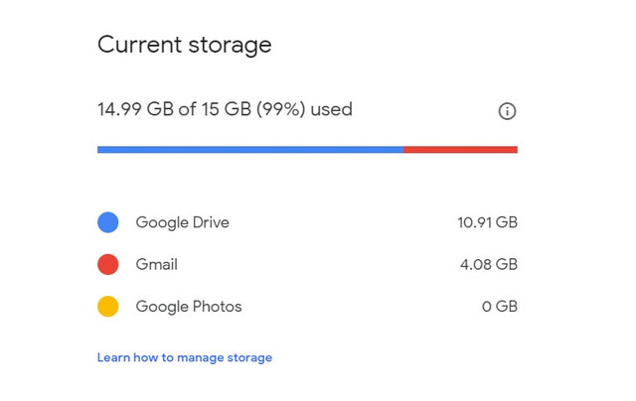Image resolution: width=636 pixels, height=401 pixels.
Task: Click the 10.91 GB Drive usage value
Action: point(487,222)
